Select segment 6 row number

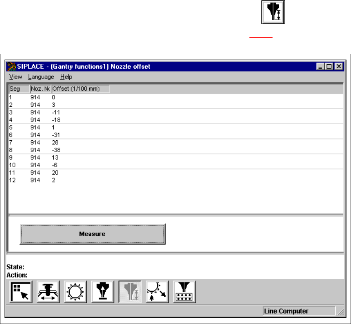(11, 135)
